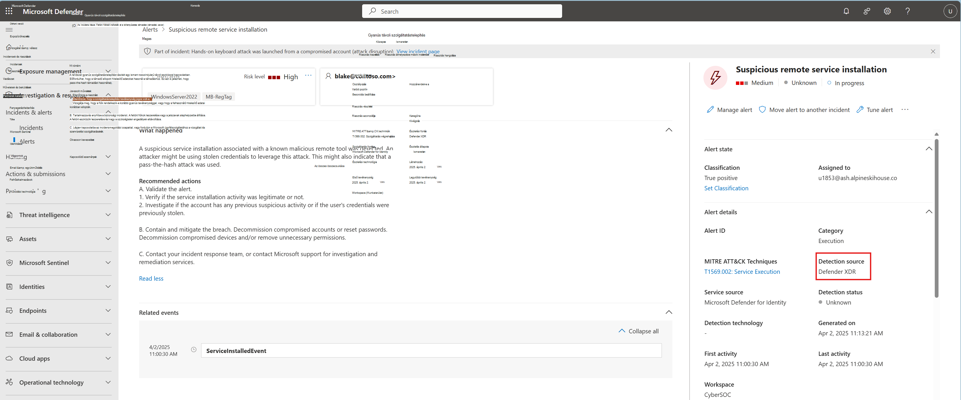This screenshot has height=400, width=961.
Task: Collapse the Alert state section
Action: [x=929, y=149]
